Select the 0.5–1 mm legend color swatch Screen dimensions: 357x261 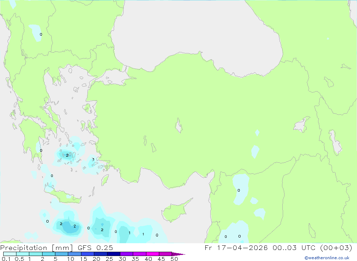click(22, 254)
